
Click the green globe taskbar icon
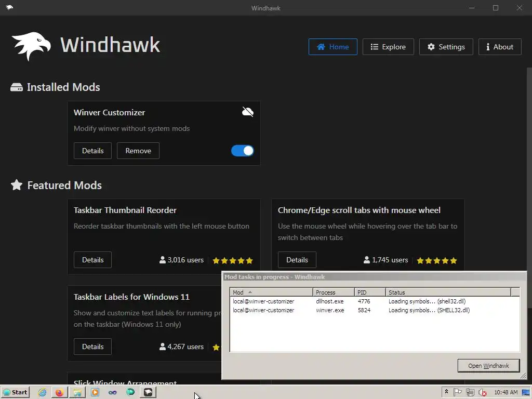[130, 392]
